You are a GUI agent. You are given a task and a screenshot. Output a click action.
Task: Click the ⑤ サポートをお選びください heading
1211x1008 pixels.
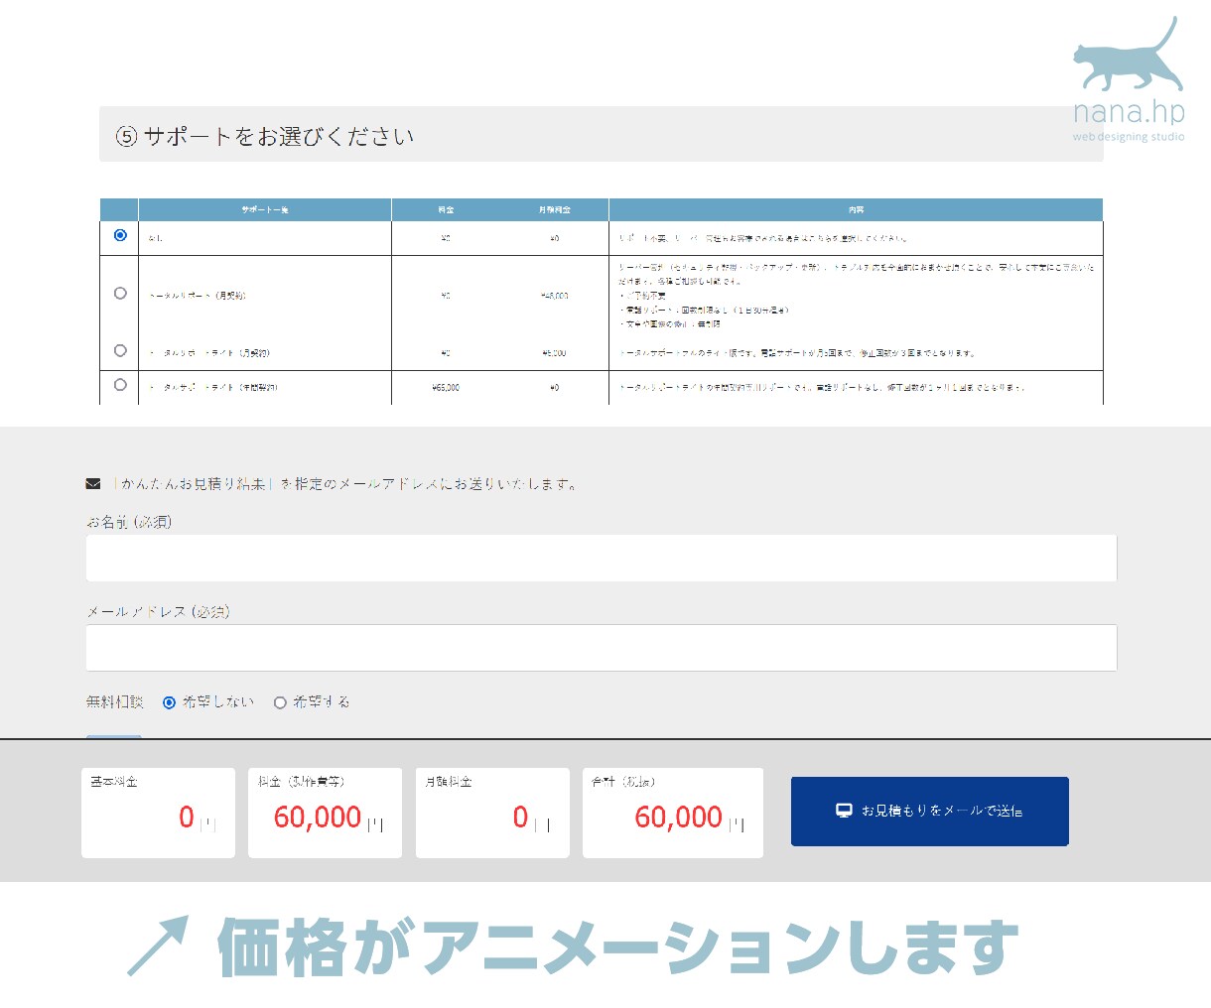265,136
